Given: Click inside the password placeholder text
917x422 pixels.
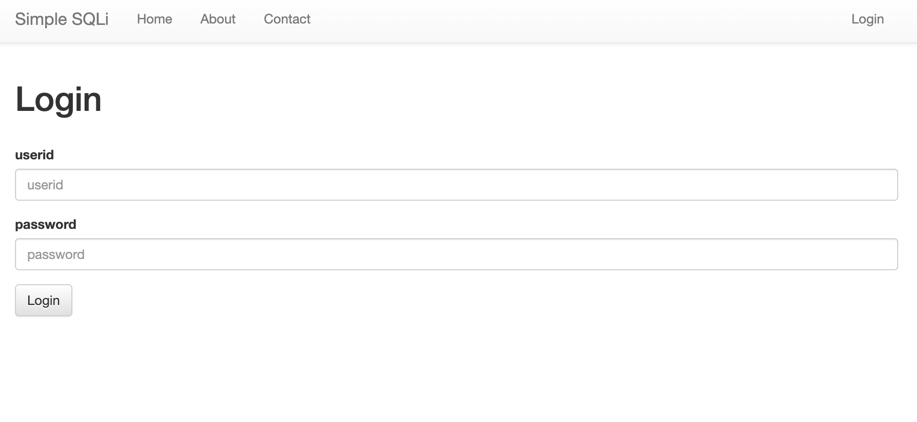Looking at the screenshot, I should click(56, 255).
